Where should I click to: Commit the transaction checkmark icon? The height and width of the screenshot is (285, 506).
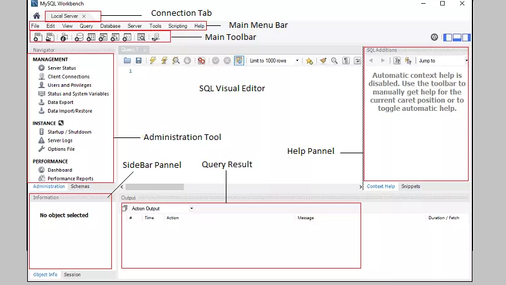coord(216,60)
